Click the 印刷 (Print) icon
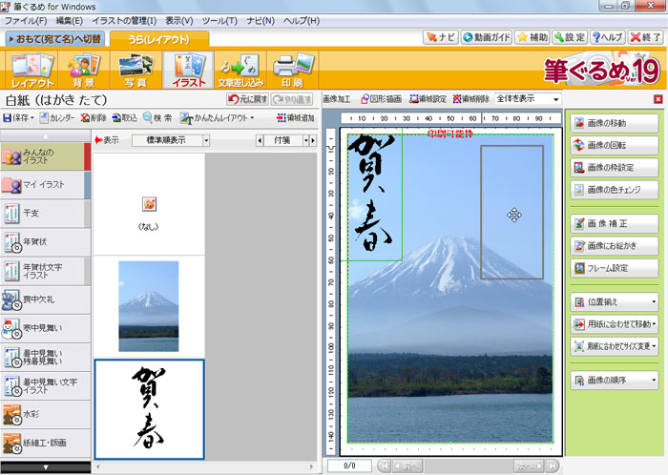668x475 pixels. click(x=287, y=69)
